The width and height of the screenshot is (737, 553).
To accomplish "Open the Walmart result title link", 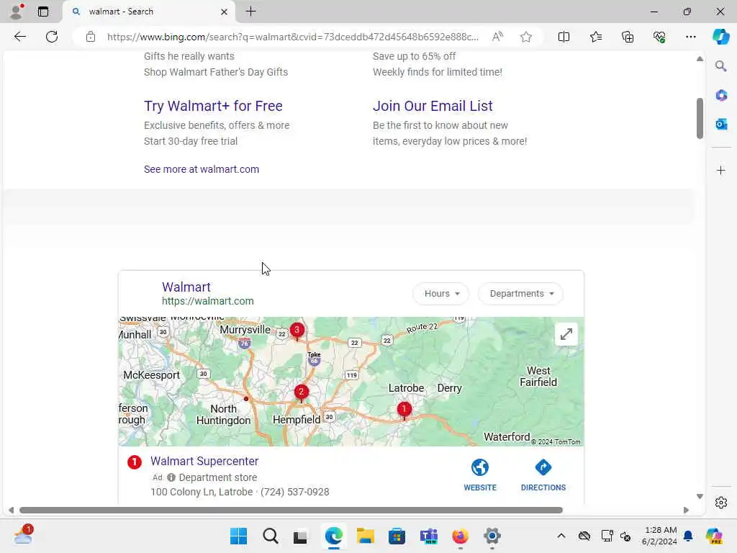I will (186, 287).
